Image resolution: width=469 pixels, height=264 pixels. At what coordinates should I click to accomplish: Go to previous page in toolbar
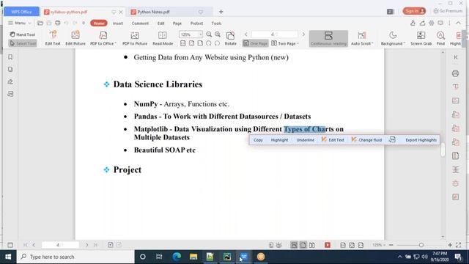pyautogui.click(x=246, y=34)
